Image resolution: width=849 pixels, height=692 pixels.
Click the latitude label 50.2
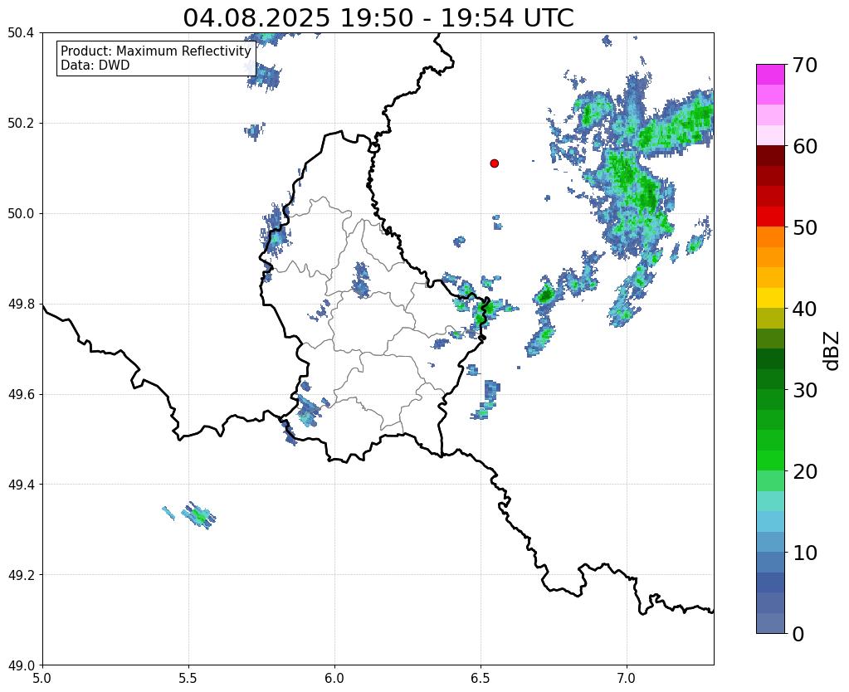(x=21, y=124)
